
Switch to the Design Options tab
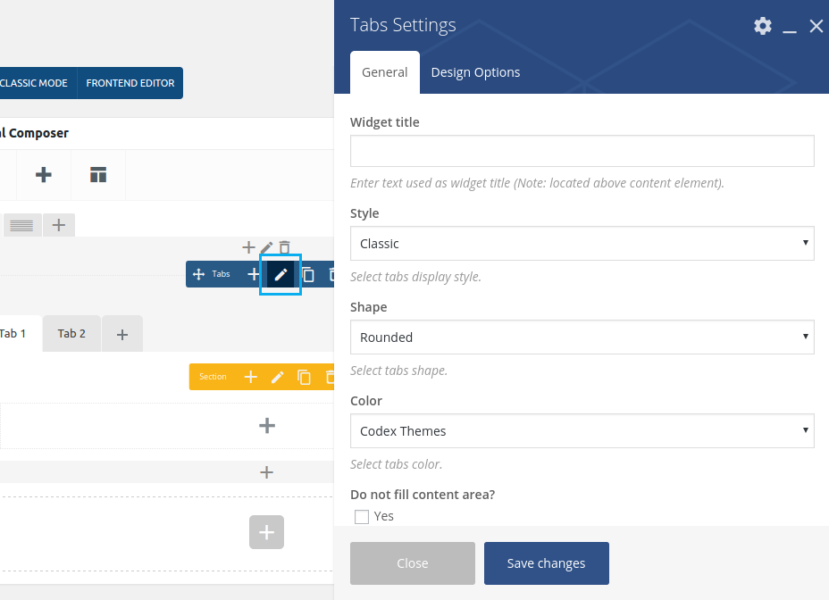(475, 72)
